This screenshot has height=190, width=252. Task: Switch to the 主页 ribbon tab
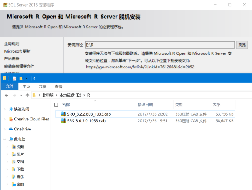(x=26, y=87)
